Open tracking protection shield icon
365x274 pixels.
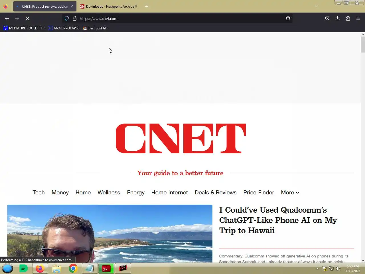click(67, 19)
